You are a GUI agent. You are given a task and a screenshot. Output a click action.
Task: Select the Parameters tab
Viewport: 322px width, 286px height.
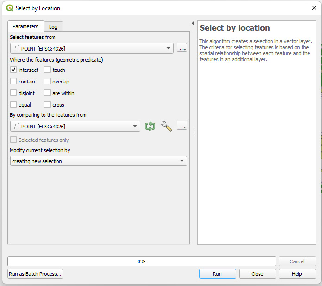click(25, 26)
